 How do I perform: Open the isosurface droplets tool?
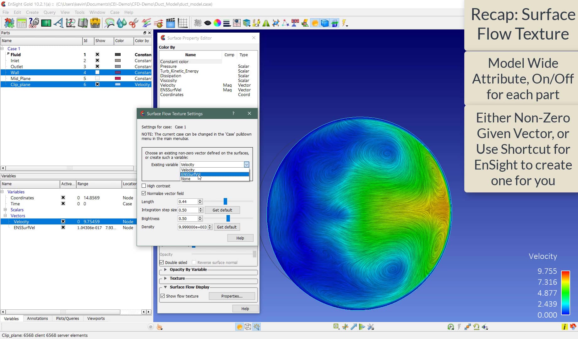(122, 23)
